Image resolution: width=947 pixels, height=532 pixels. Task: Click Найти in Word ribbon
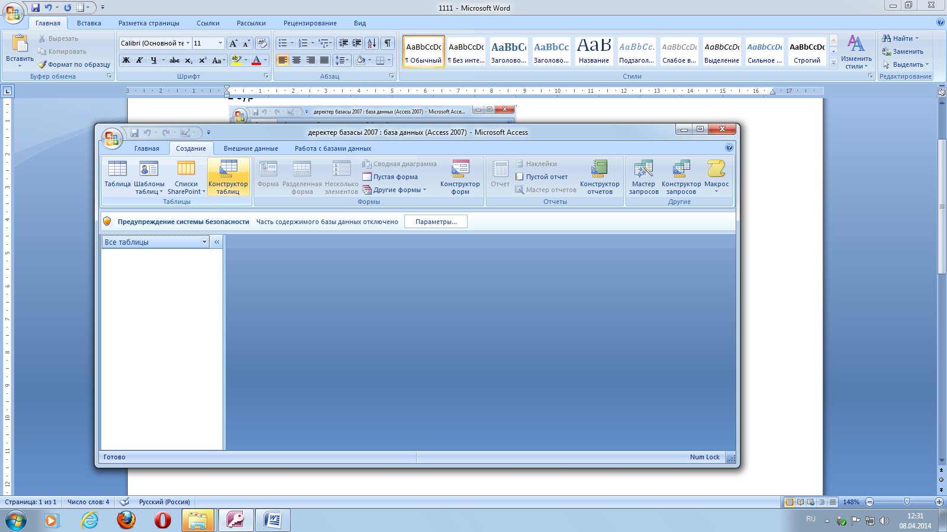900,38
